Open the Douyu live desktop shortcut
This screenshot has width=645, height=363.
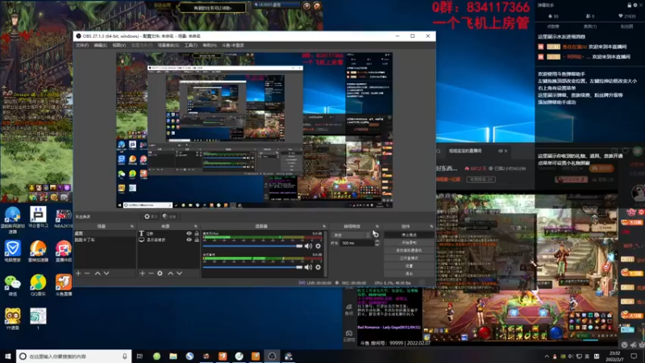point(64,286)
